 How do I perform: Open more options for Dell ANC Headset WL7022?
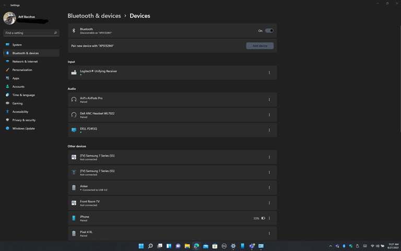[x=269, y=115]
